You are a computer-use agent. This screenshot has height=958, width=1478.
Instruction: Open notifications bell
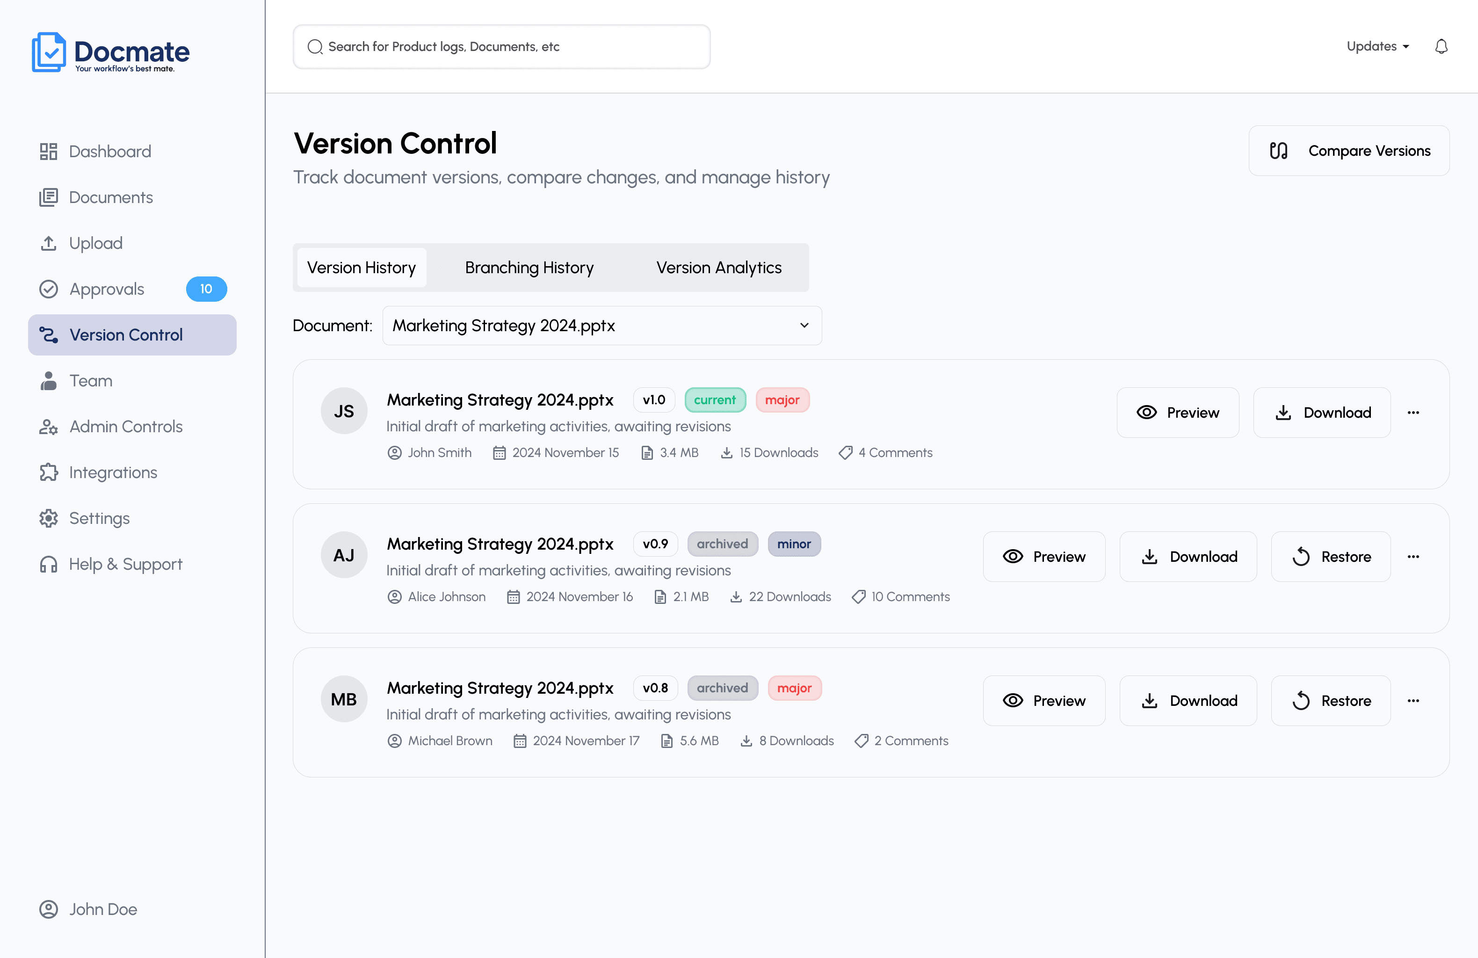coord(1442,47)
